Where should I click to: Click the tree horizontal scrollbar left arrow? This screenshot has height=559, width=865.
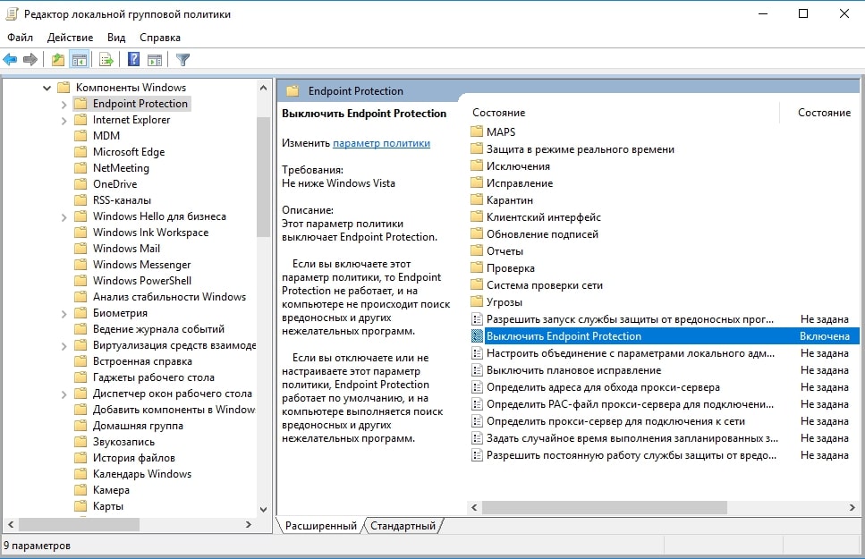coord(11,524)
